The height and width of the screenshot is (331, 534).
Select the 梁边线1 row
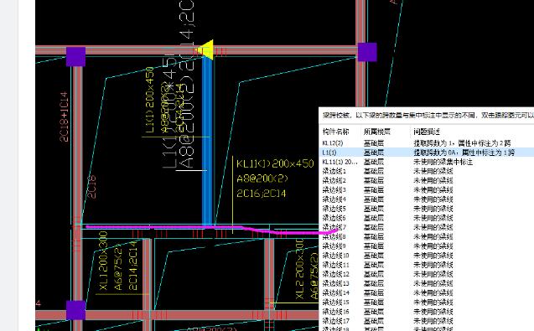427,171
